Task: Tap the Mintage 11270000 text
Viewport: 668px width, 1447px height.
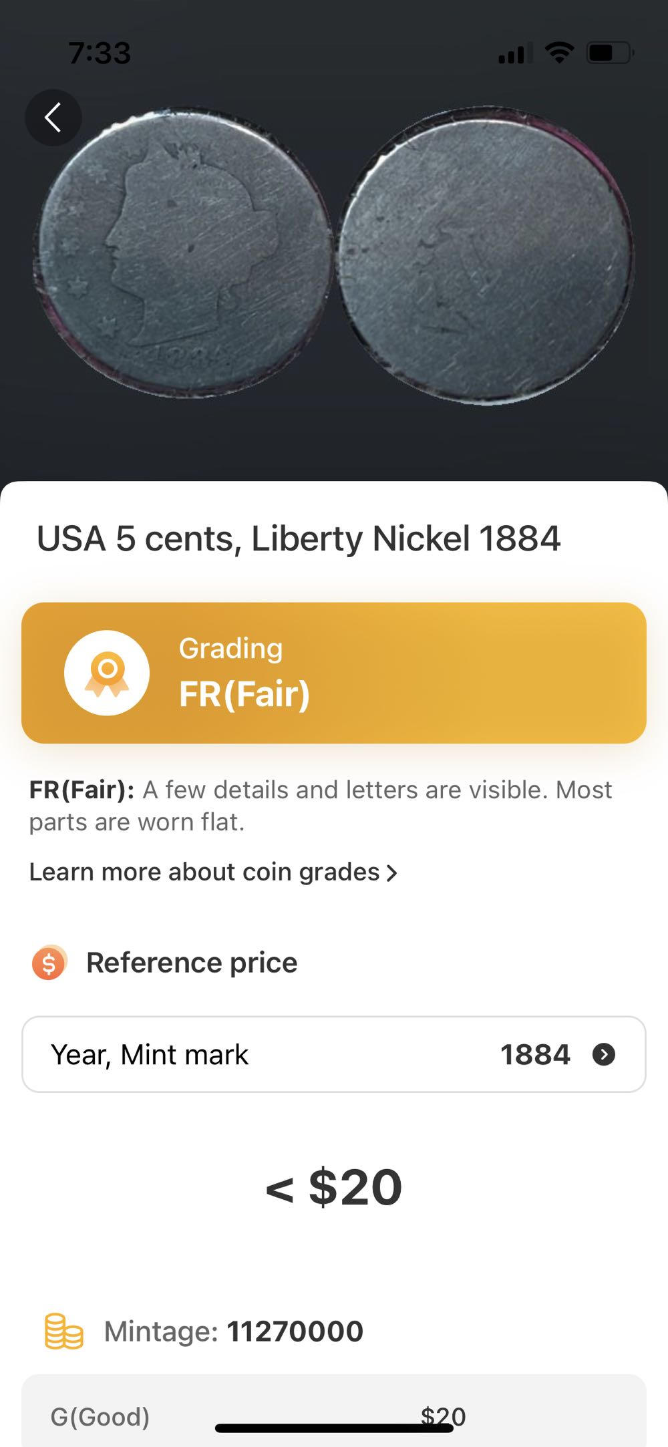Action: click(x=233, y=1331)
